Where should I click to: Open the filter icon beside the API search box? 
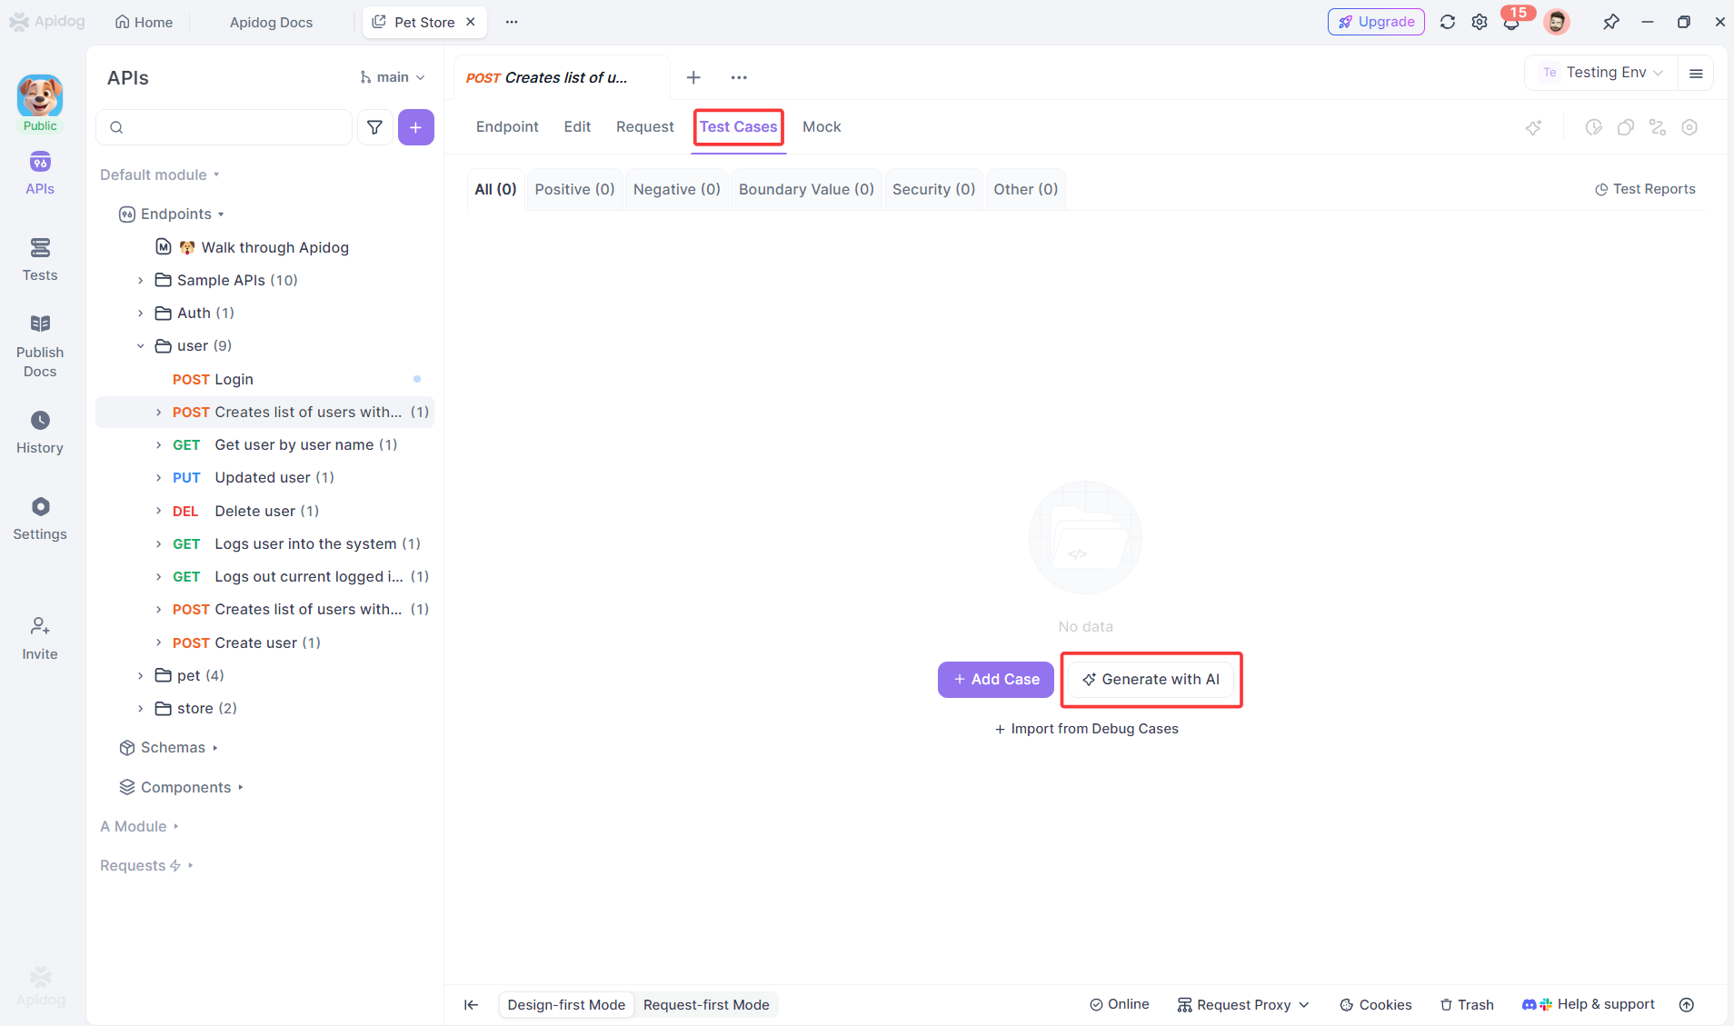pyautogui.click(x=374, y=126)
